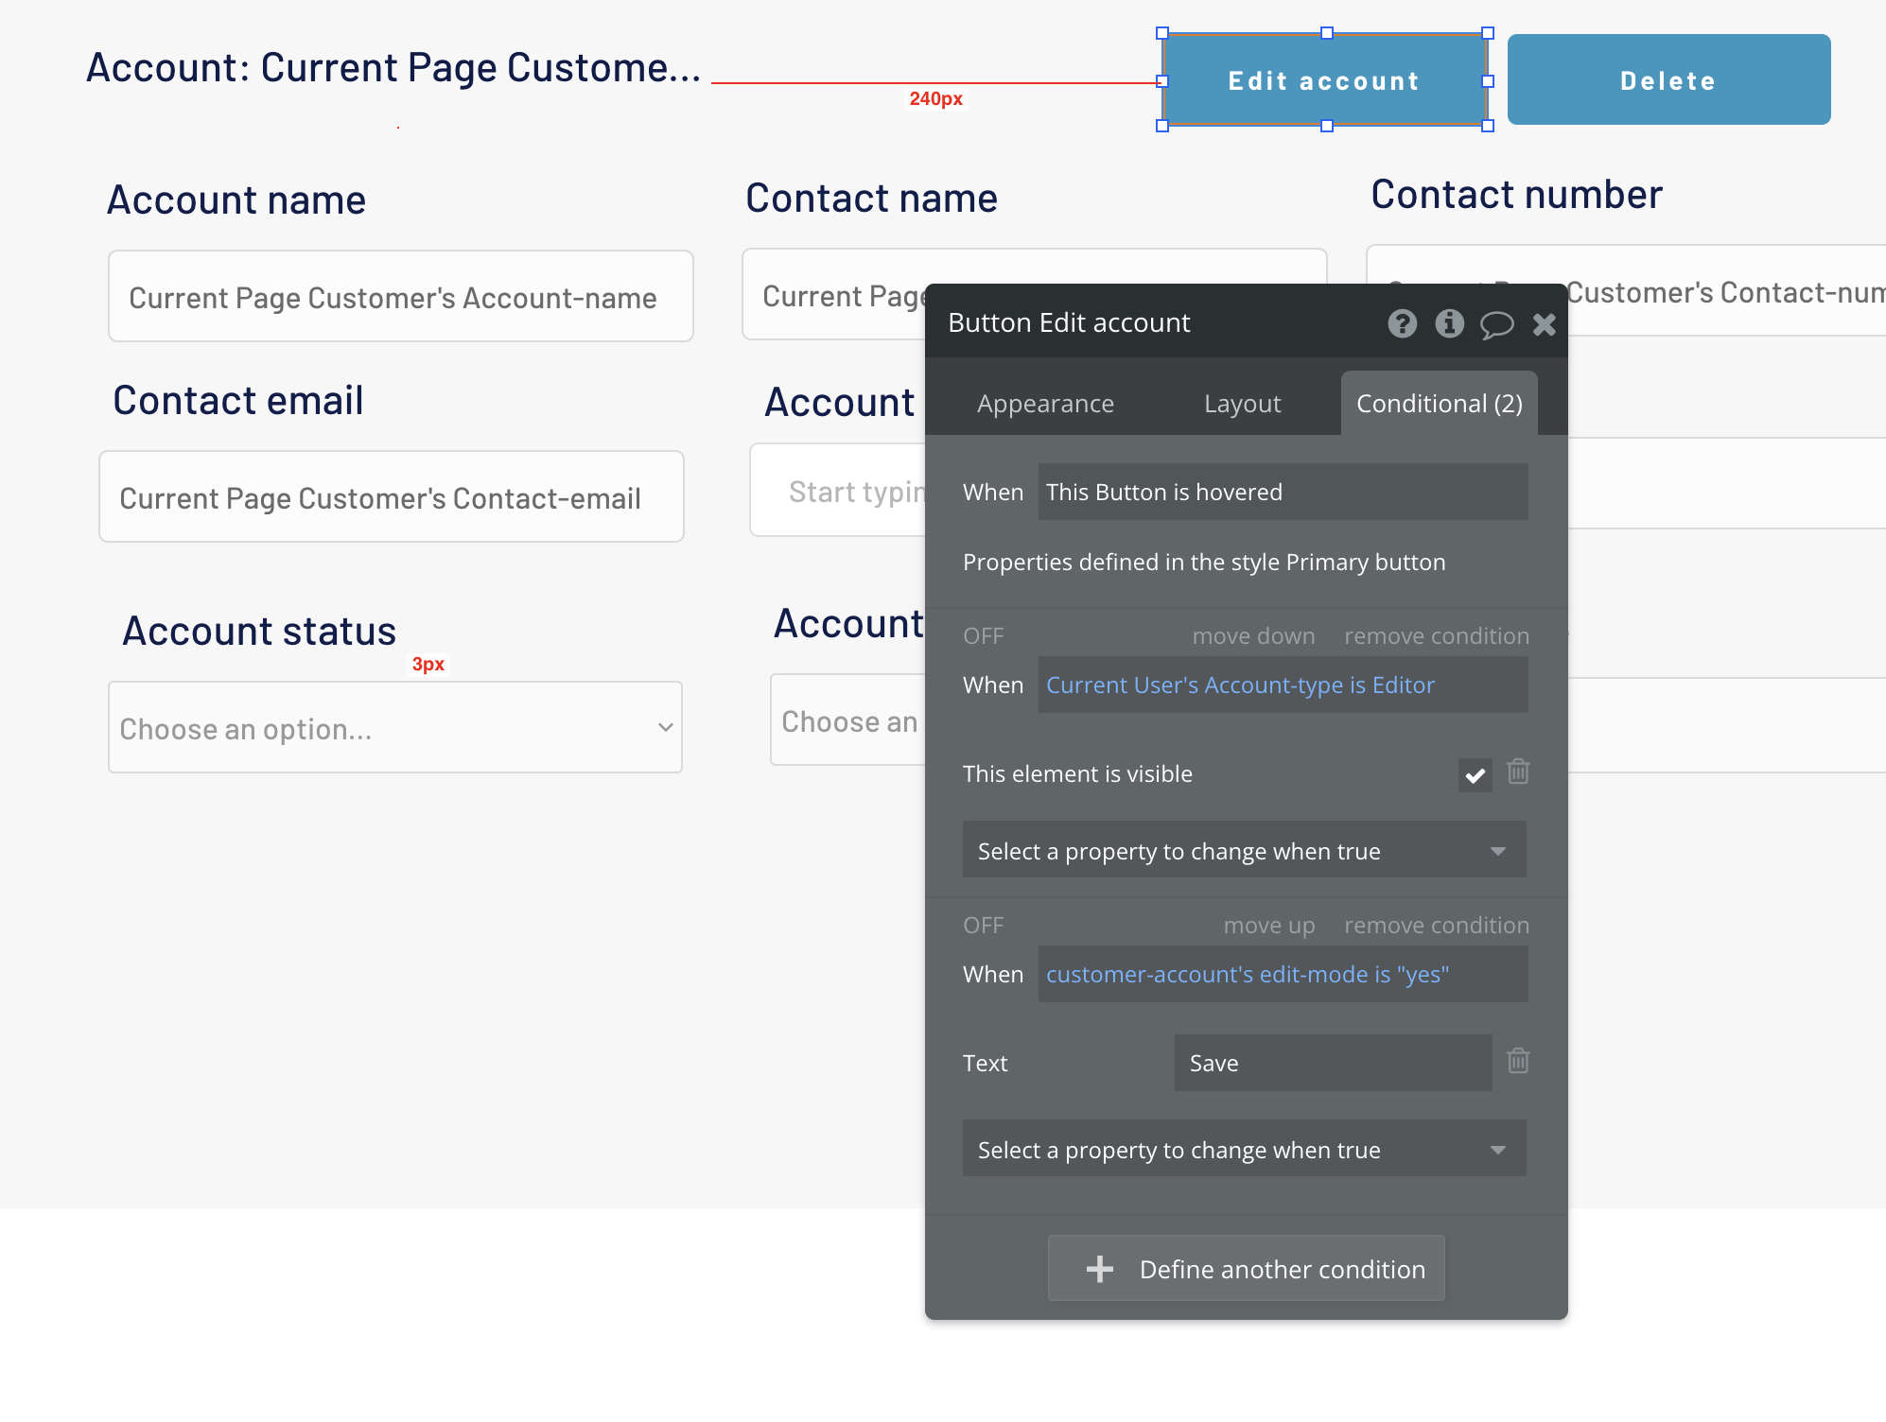Click the top-middle resize handle of Edit account
The width and height of the screenshot is (1886, 1422).
coord(1326,33)
